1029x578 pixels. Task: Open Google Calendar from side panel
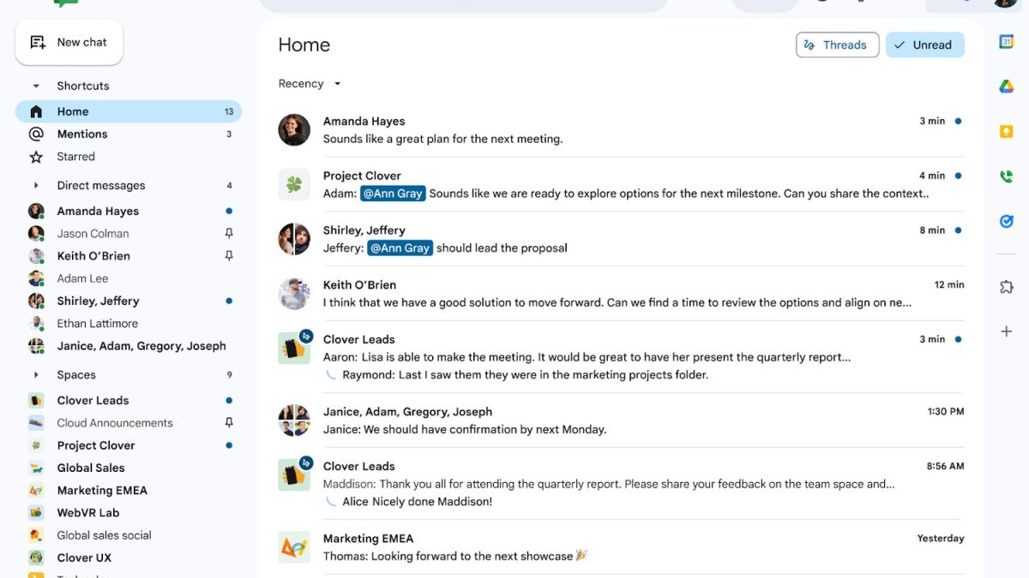coord(1007,42)
